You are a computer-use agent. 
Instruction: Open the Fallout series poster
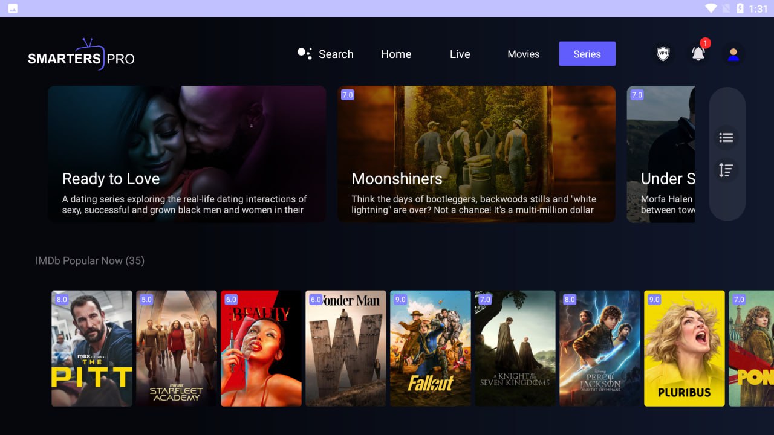[431, 348]
